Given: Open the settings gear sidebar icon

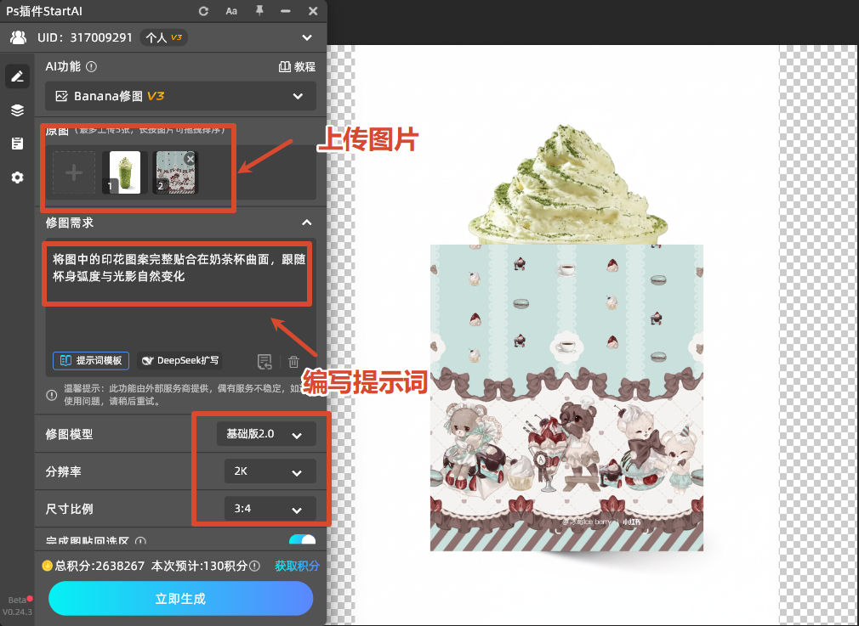Looking at the screenshot, I should point(18,178).
